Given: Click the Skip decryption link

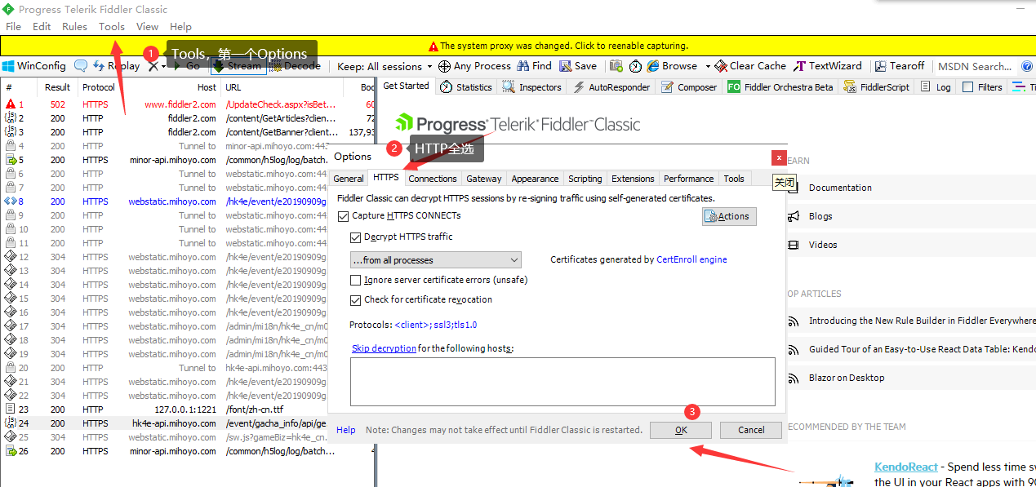Looking at the screenshot, I should point(384,348).
